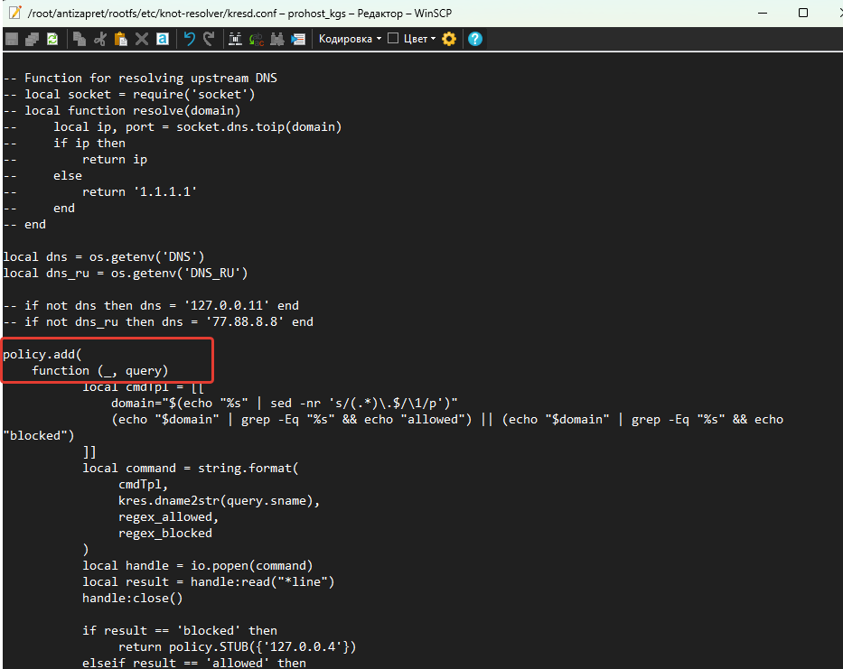The height and width of the screenshot is (669, 843).
Task: Click the Redo arrow icon
Action: (x=209, y=39)
